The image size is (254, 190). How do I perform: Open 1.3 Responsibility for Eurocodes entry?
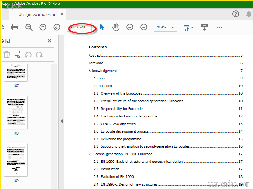(x=168, y=109)
